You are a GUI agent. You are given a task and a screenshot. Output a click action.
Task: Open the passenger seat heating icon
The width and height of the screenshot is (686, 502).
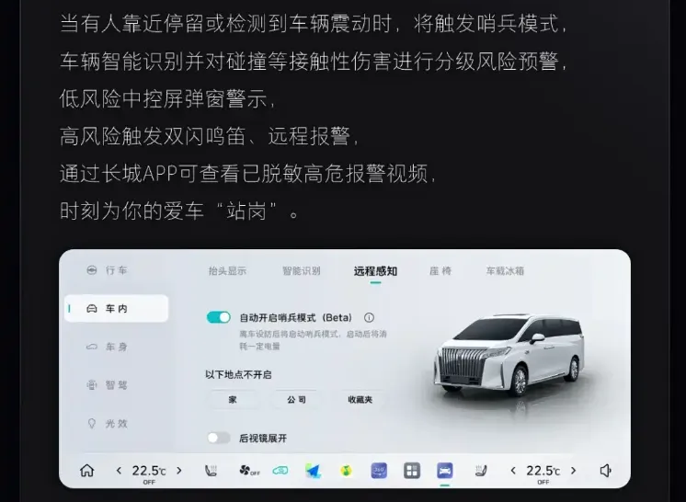point(481,471)
